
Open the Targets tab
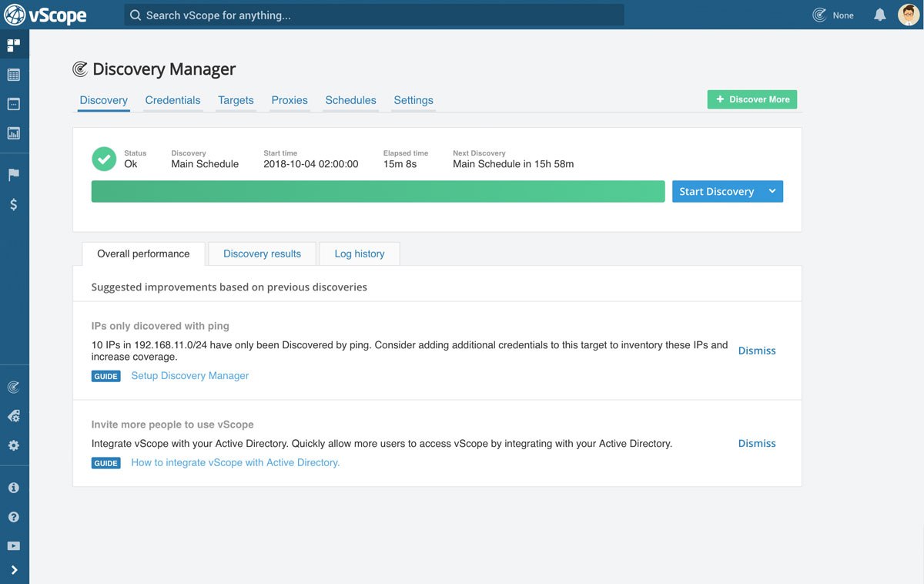click(x=236, y=100)
